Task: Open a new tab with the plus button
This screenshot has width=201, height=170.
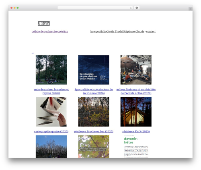Action: (x=191, y=9)
